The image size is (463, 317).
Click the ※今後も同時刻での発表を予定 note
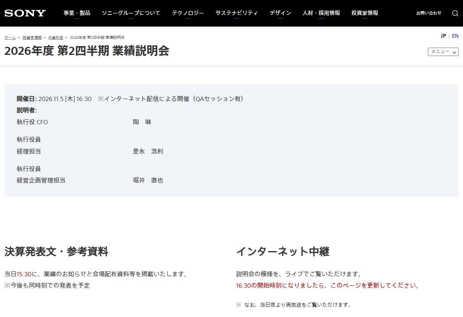tap(47, 285)
